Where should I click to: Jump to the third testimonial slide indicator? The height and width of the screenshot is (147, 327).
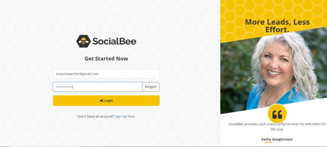coord(285,143)
